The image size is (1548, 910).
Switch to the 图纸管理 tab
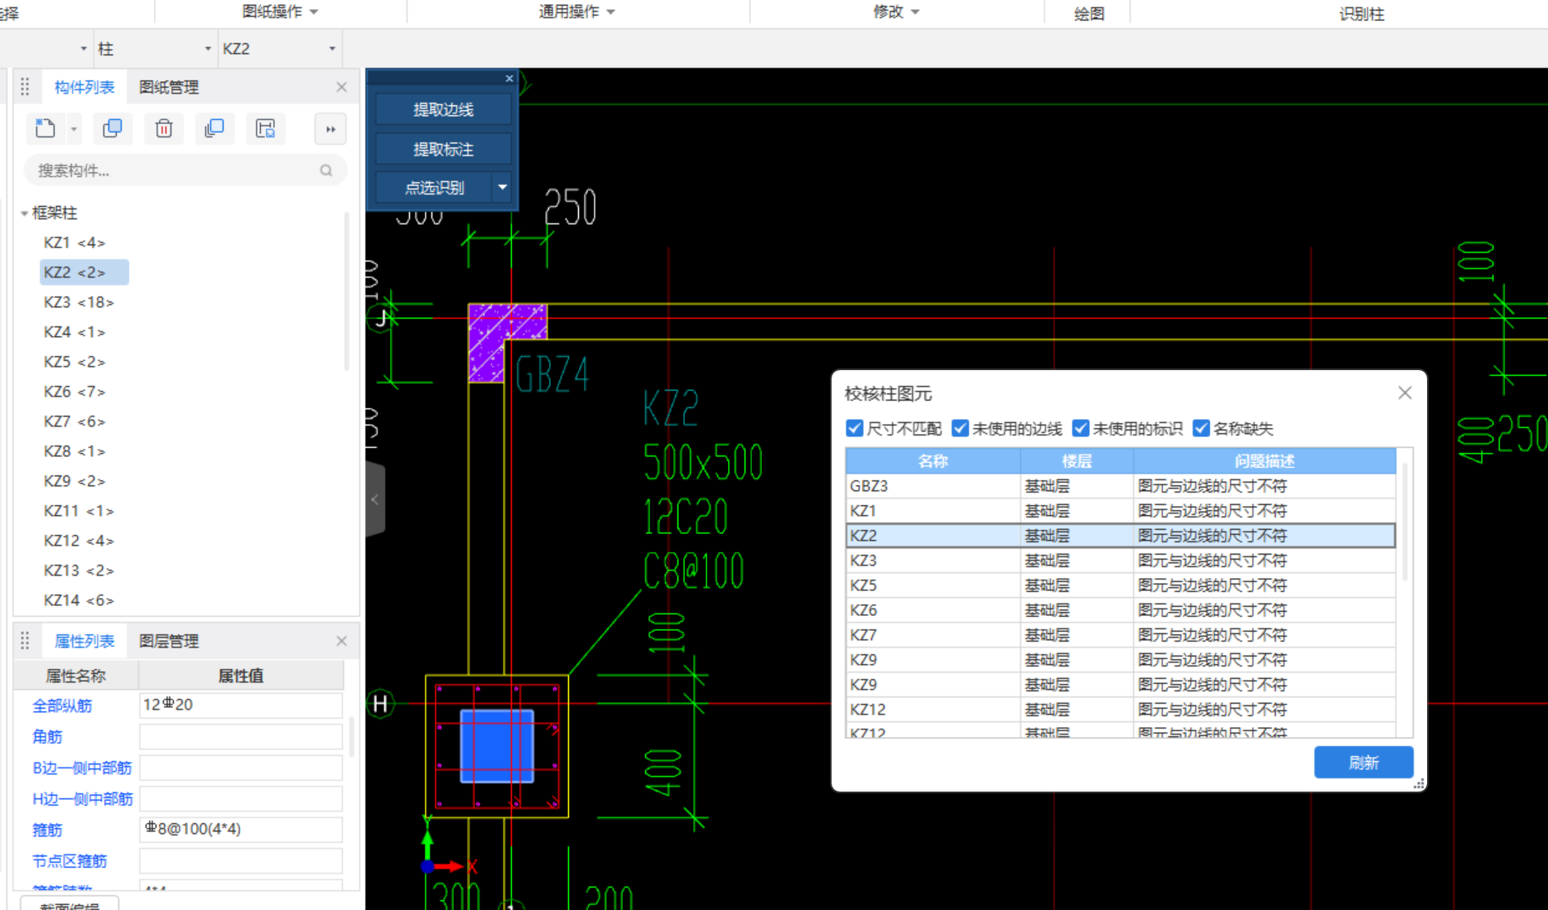pos(169,87)
